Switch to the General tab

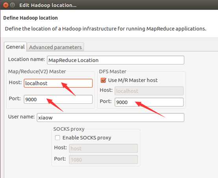point(15,47)
